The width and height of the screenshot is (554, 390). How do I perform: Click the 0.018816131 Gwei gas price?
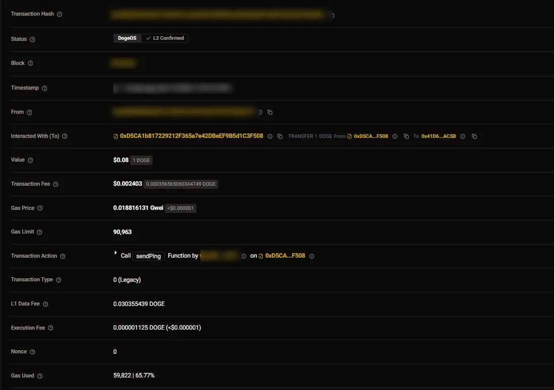click(138, 208)
